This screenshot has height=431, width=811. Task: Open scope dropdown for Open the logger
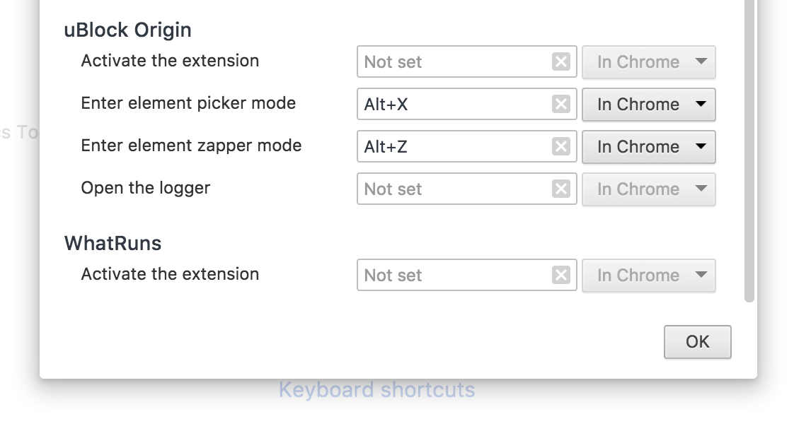(648, 189)
